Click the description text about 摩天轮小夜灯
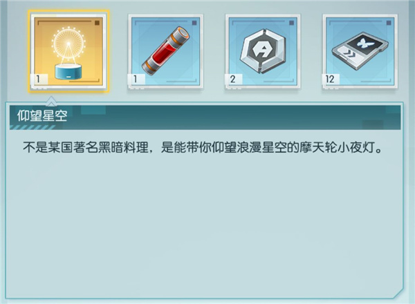Screen dimensions: 415x304 coord(203,147)
